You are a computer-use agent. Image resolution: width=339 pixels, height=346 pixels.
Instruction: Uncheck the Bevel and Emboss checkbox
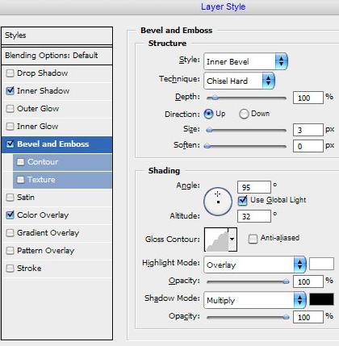pos(10,144)
